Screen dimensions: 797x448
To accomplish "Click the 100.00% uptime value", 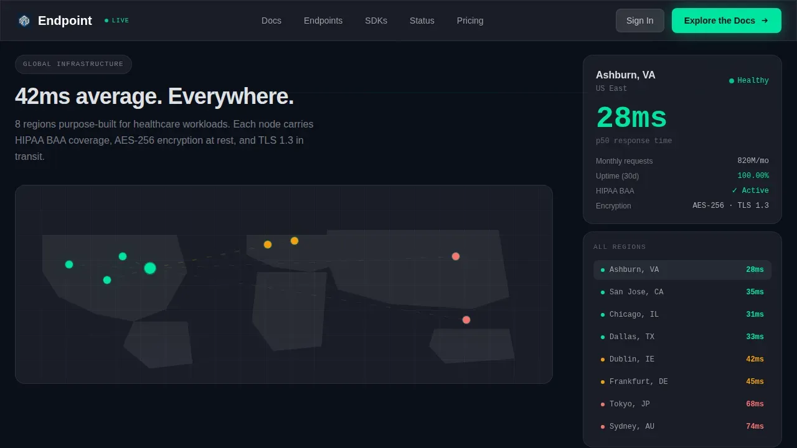I will coord(753,176).
